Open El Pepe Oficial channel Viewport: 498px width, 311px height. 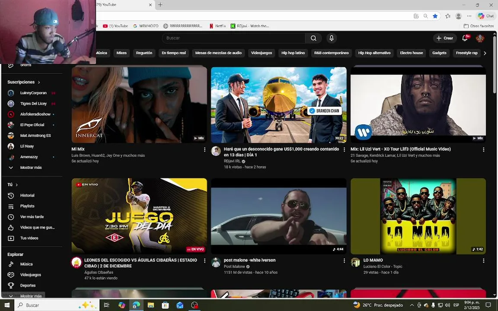32,125
